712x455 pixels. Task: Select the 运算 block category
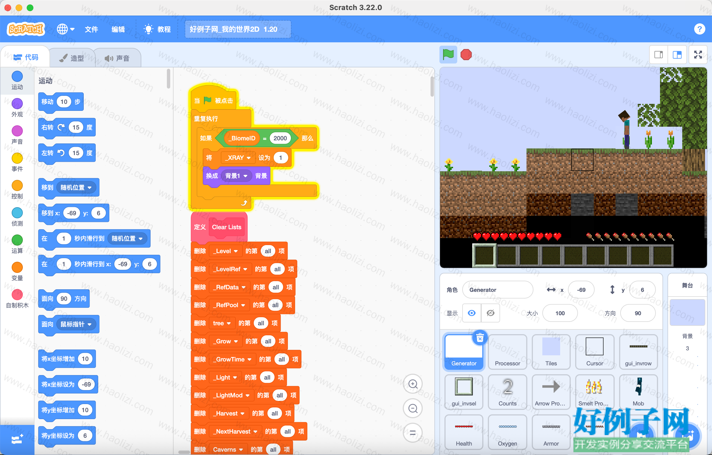click(17, 244)
